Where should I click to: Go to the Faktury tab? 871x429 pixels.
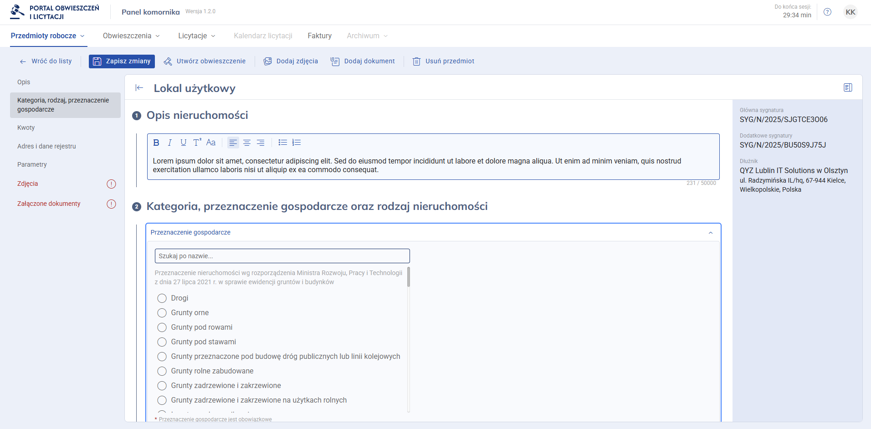pos(319,36)
